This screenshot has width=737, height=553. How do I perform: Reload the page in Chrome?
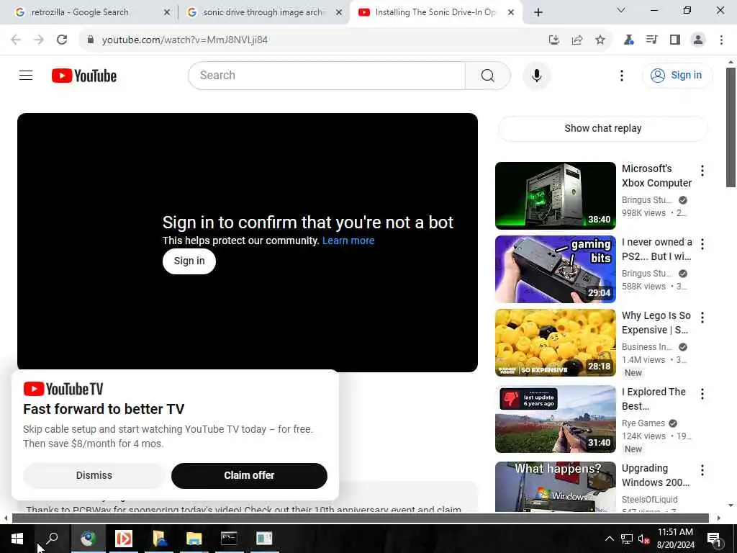click(x=62, y=40)
